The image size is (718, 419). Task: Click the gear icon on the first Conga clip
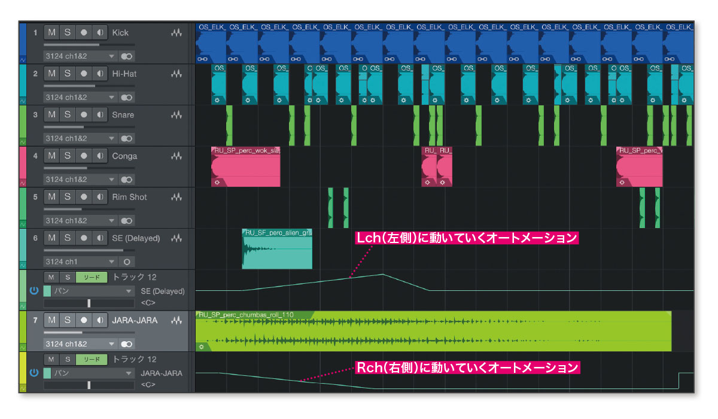217,183
